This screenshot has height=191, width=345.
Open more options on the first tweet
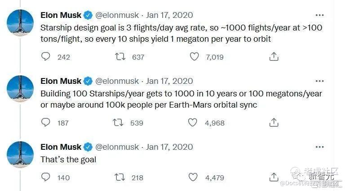click(319, 15)
